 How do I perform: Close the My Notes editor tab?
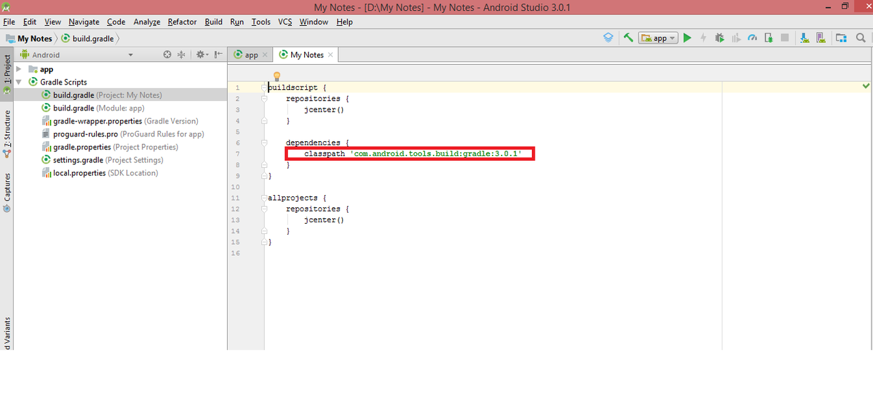click(331, 55)
